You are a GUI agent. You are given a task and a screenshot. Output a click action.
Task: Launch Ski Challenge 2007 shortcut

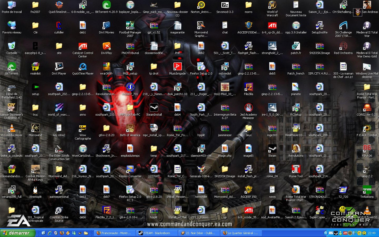point(343,29)
